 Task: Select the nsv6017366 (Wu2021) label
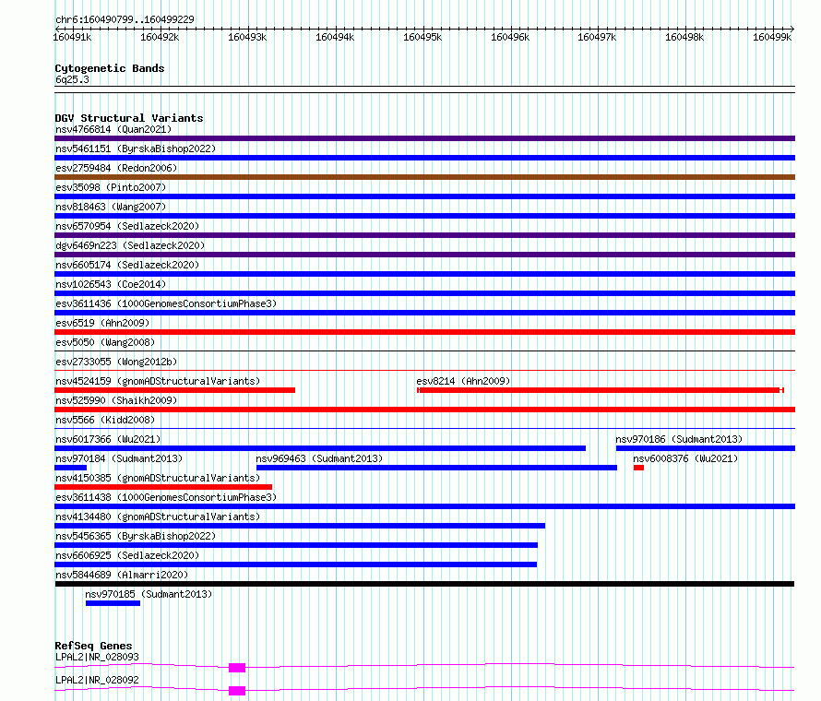click(x=108, y=439)
